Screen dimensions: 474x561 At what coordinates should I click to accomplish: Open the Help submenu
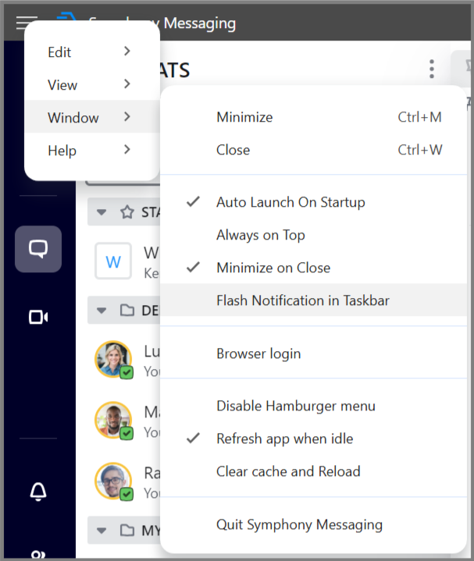coord(92,151)
